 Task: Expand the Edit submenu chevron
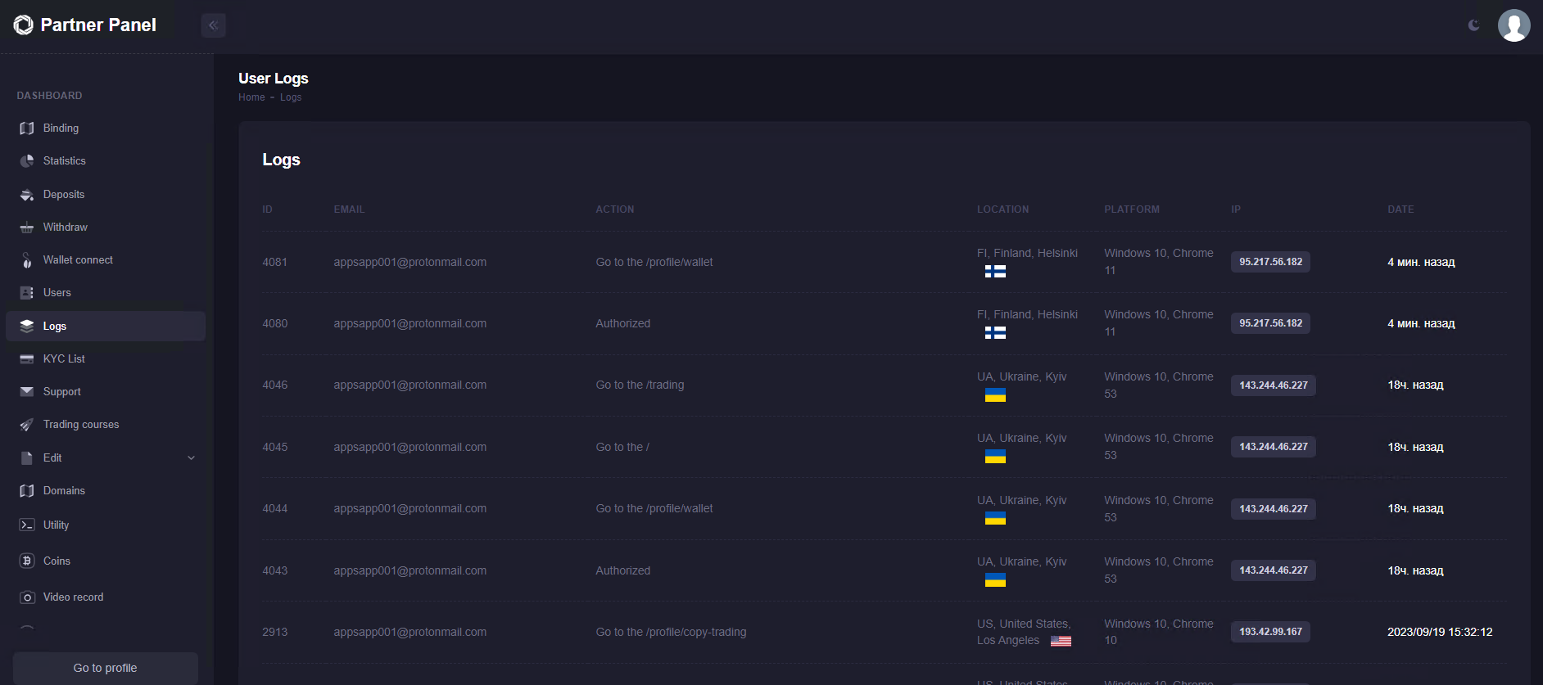pos(191,458)
